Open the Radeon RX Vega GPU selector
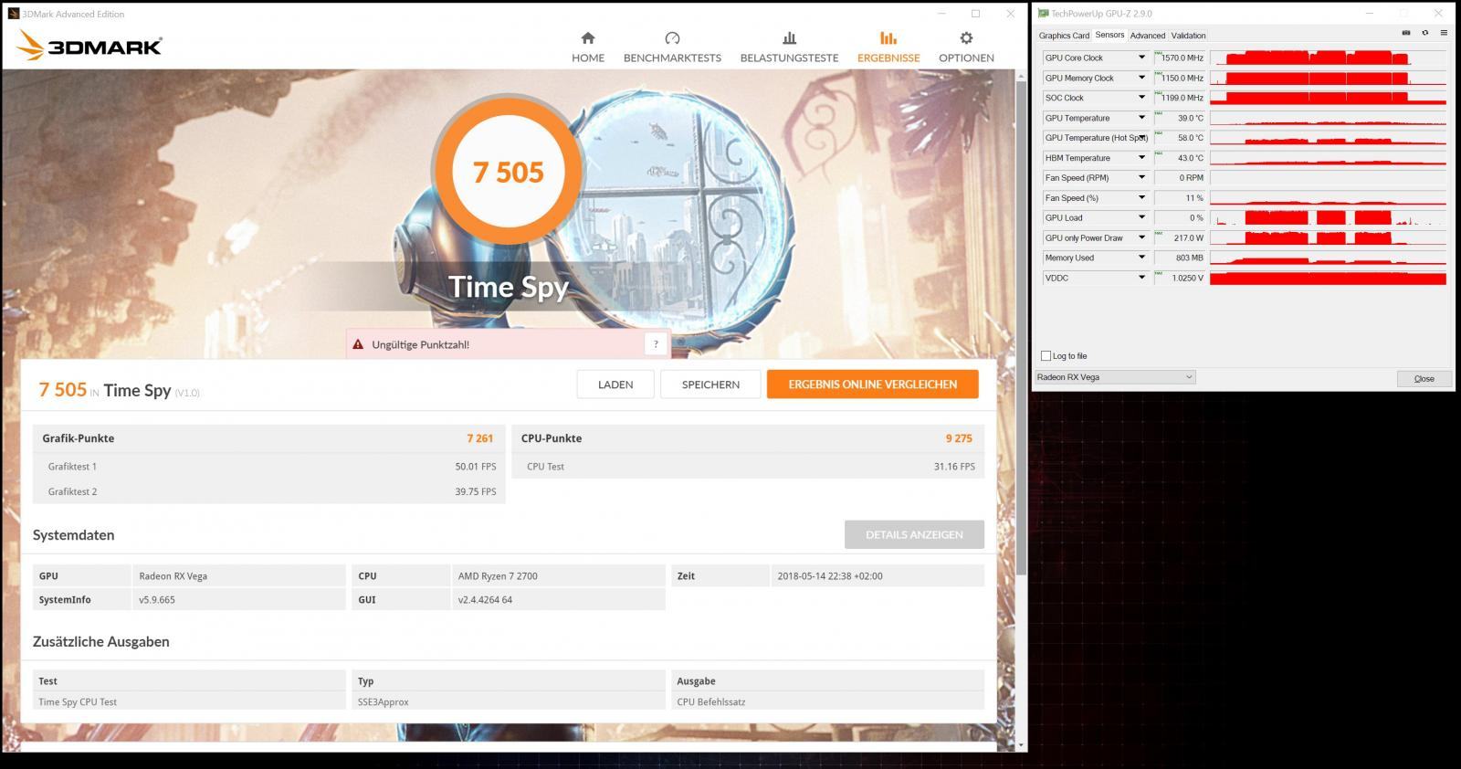This screenshot has width=1461, height=769. [1114, 377]
